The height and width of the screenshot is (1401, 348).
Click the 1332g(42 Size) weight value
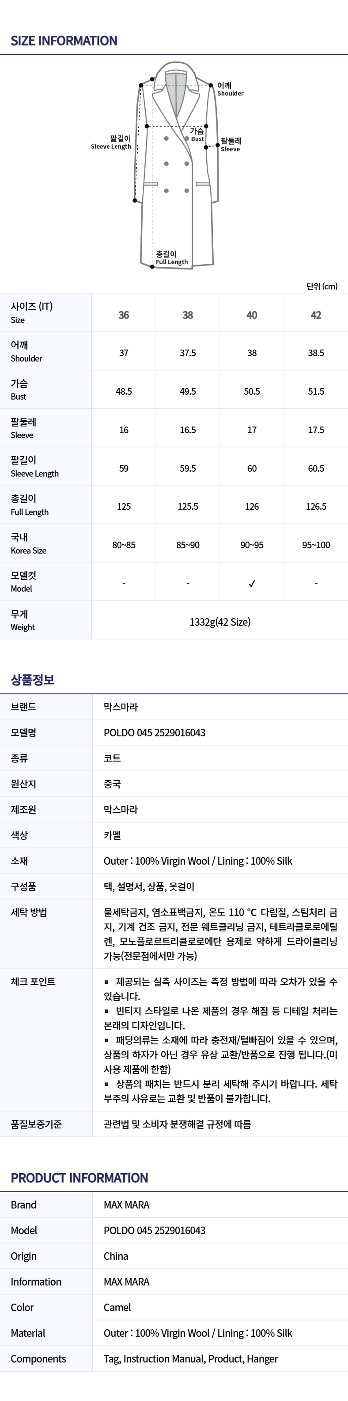220,622
